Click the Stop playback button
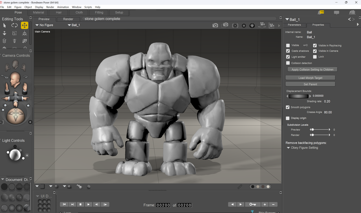Screen dimensions: 361x213 80,204
